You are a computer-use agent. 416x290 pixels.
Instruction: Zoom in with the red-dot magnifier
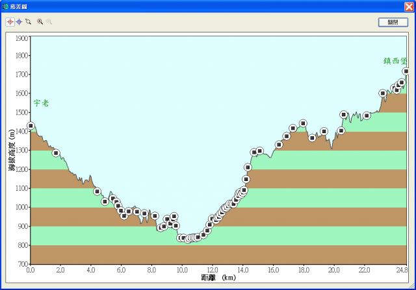point(40,21)
